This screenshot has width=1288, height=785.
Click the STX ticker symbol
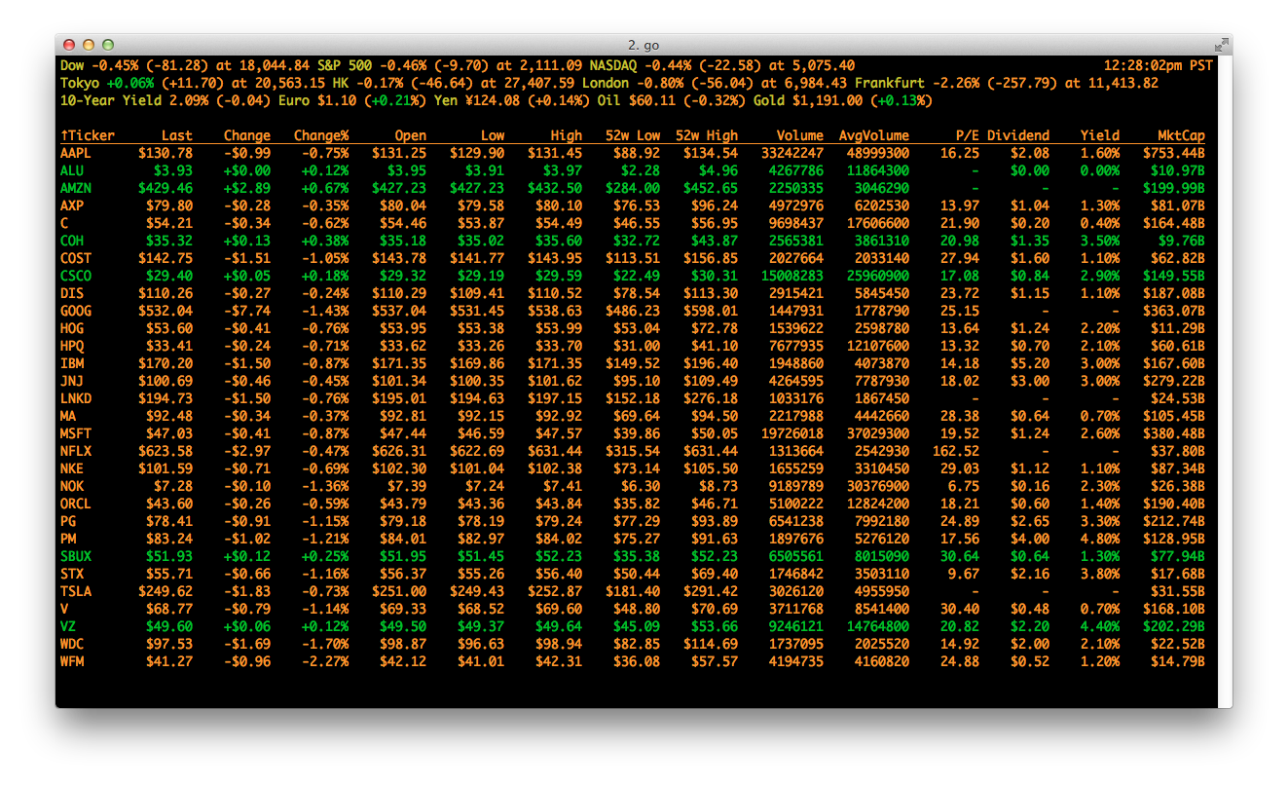[x=72, y=574]
